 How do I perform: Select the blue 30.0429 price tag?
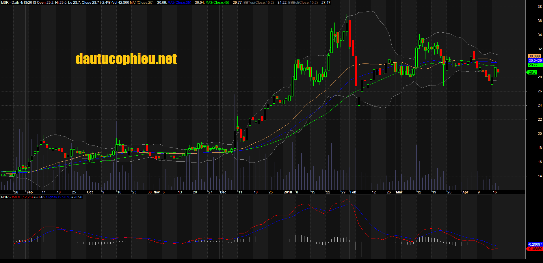535,61
